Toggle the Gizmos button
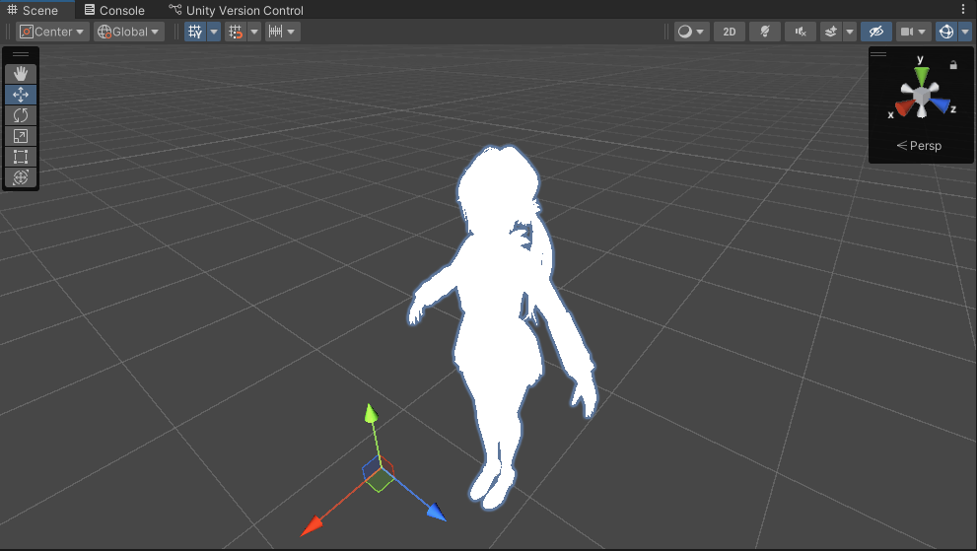 click(945, 32)
